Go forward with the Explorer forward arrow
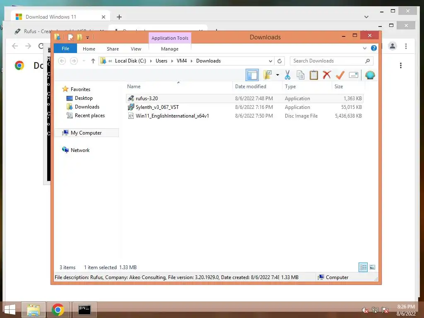The height and width of the screenshot is (318, 424). coord(74,61)
